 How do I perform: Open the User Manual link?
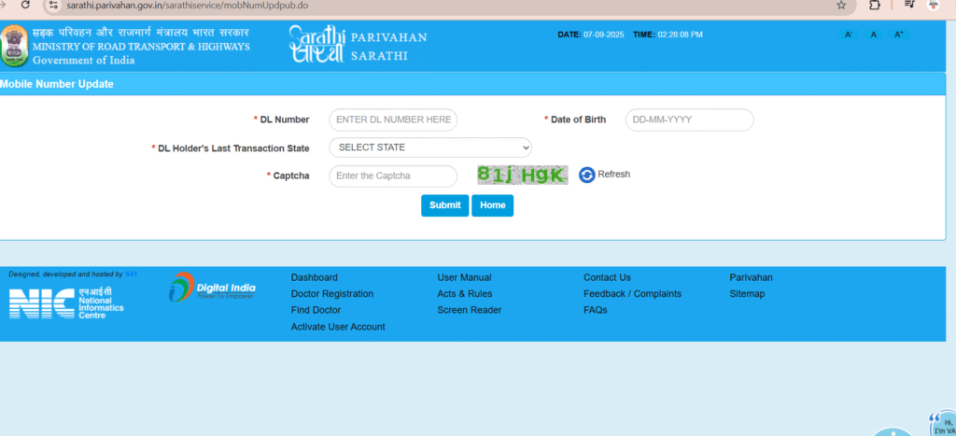[464, 277]
